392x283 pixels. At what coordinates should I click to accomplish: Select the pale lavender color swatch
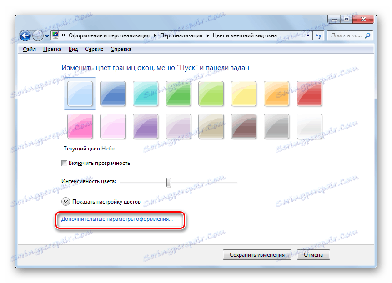[x=178, y=126]
